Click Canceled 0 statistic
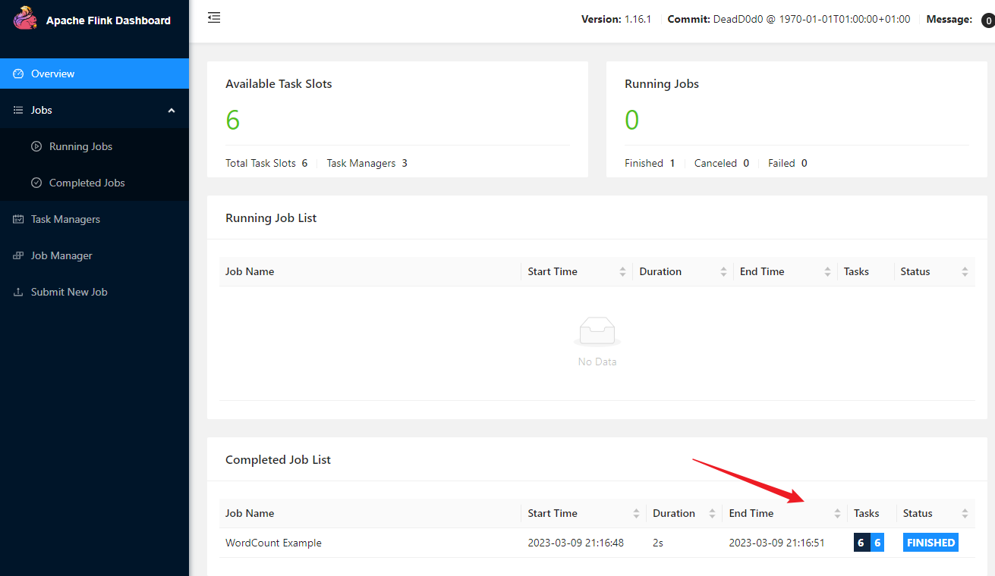The height and width of the screenshot is (576, 995). 722,163
